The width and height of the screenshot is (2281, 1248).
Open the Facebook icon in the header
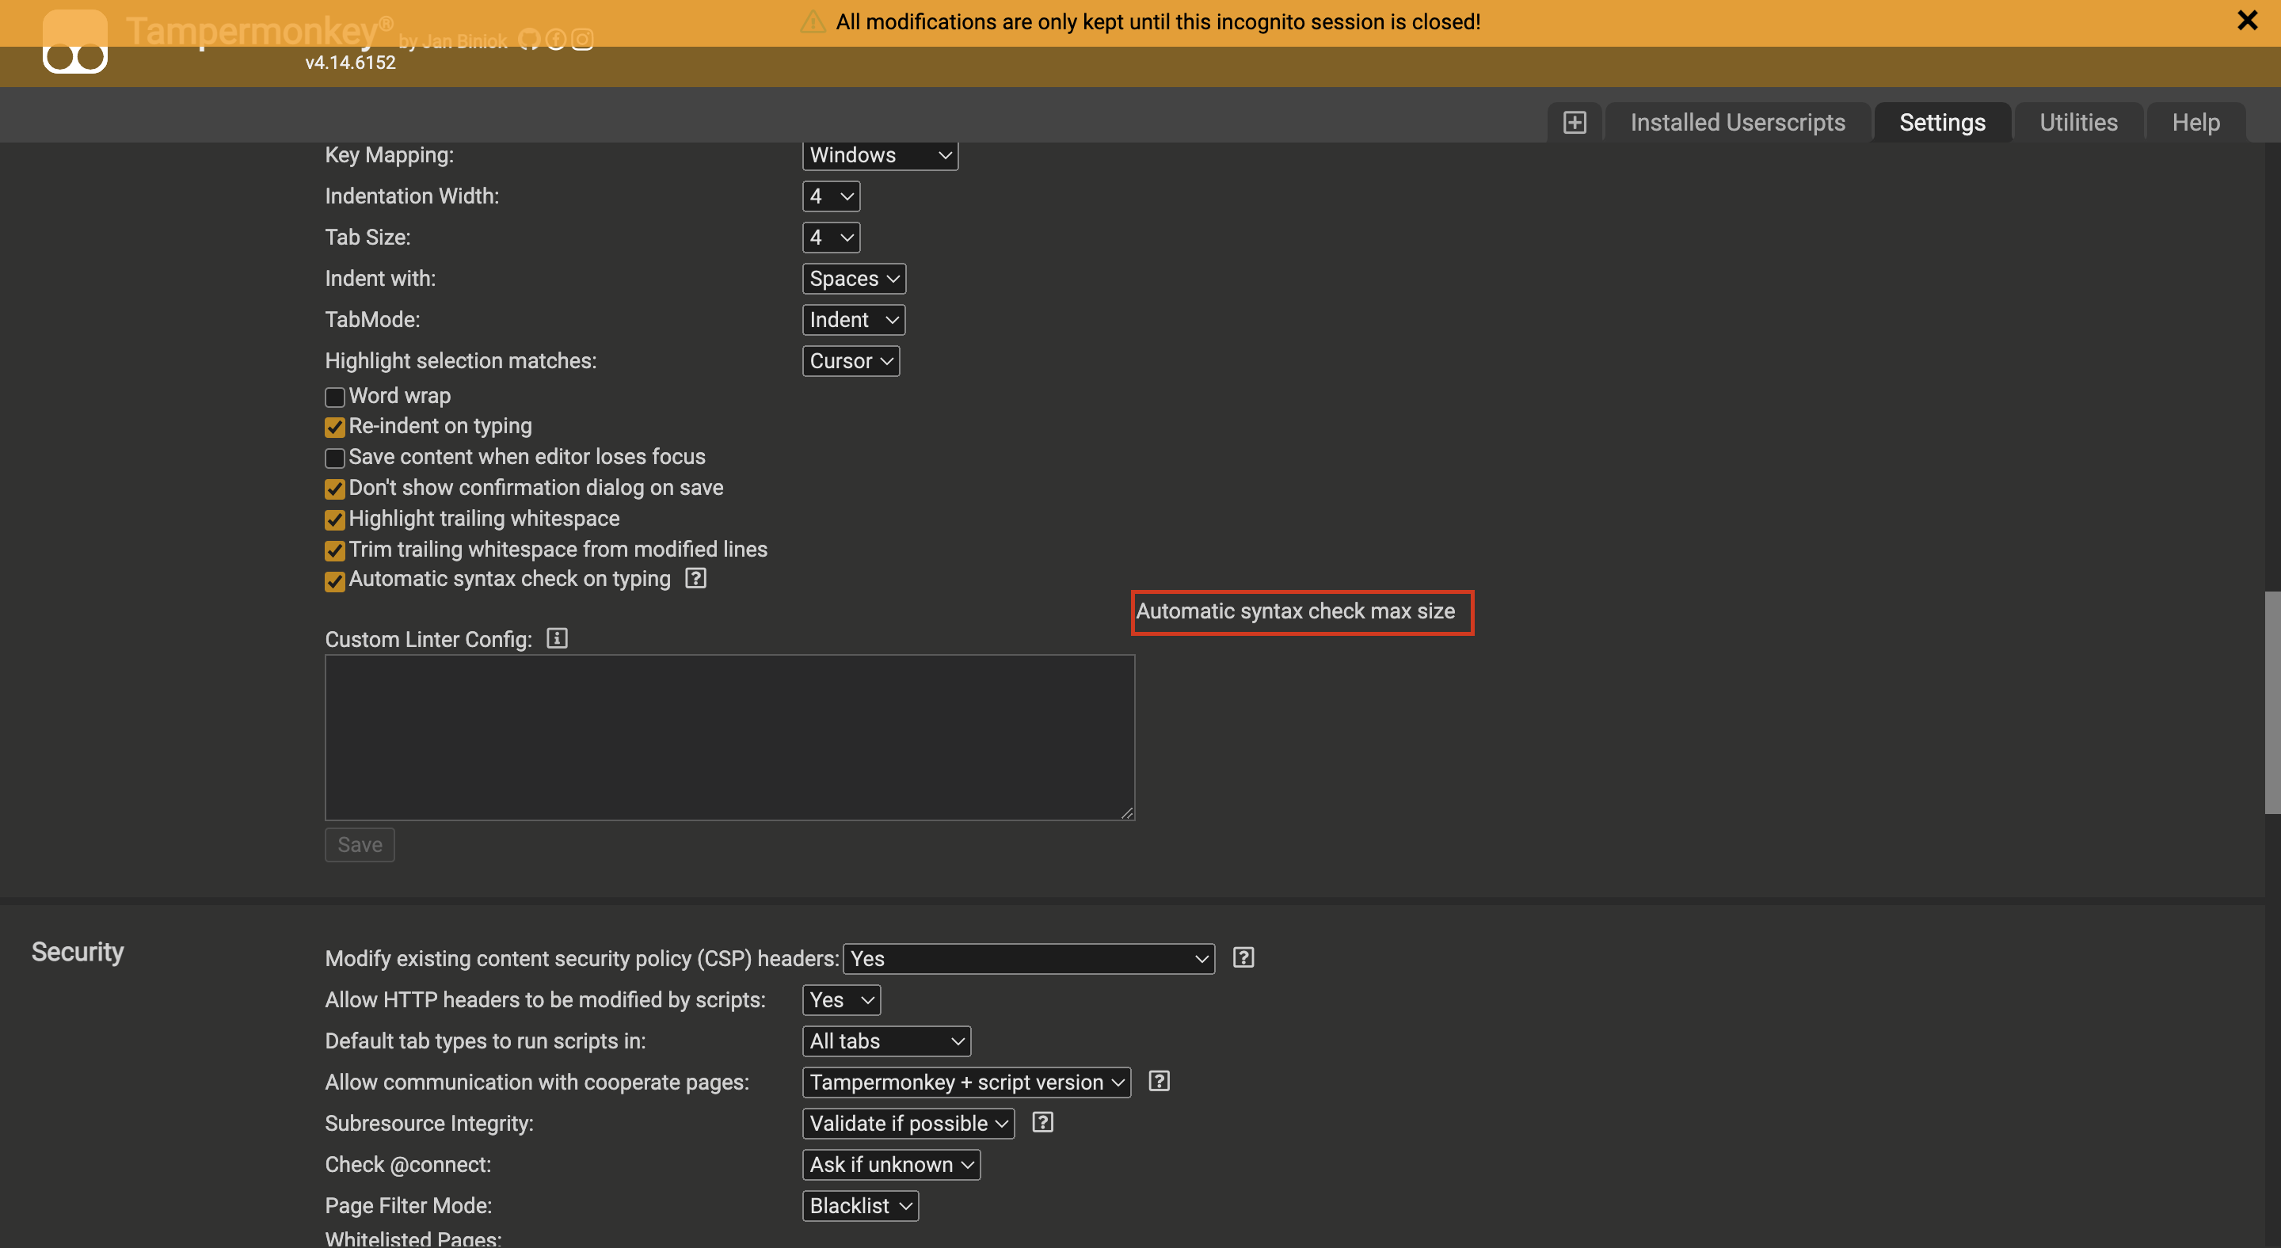tap(555, 40)
